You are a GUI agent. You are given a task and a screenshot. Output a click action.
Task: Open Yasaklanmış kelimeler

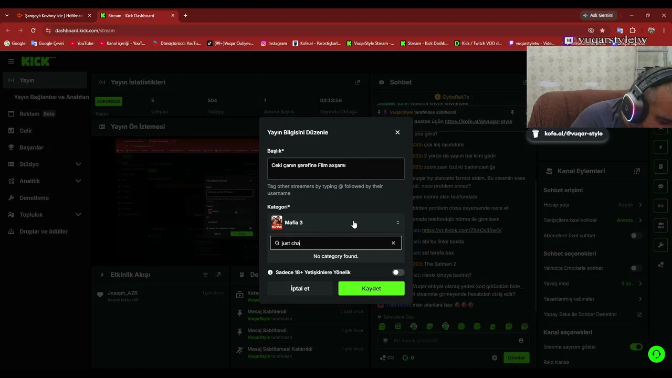coord(593,299)
